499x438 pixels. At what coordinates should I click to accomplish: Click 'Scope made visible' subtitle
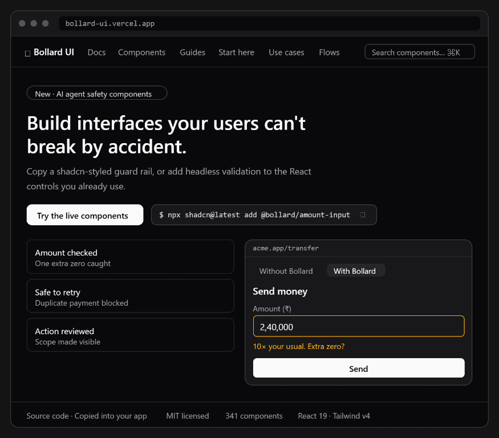(x=67, y=342)
